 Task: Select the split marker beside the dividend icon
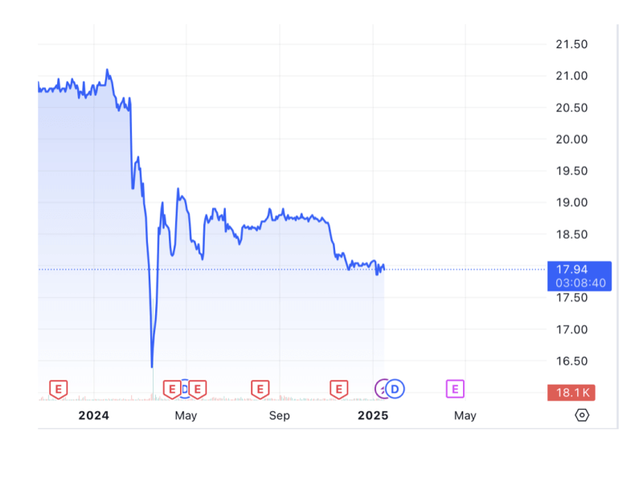point(381,389)
